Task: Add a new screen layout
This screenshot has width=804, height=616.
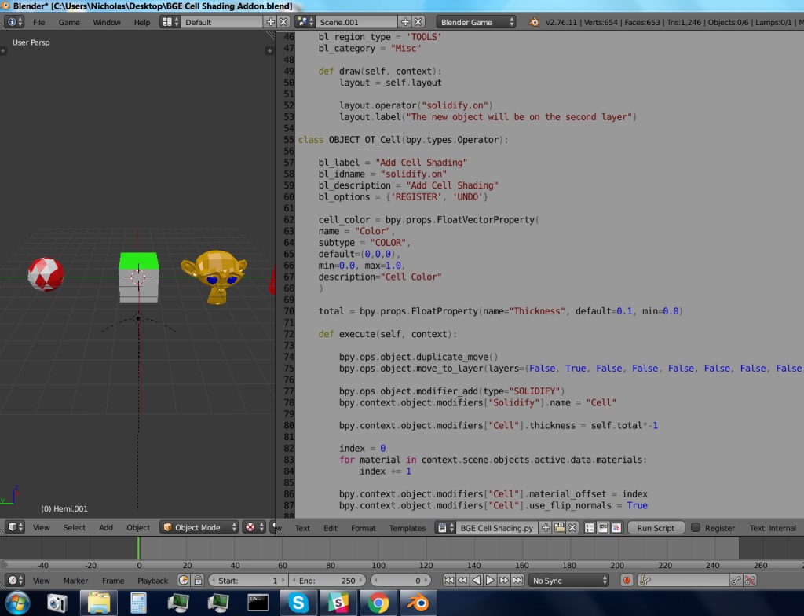Action: point(271,22)
